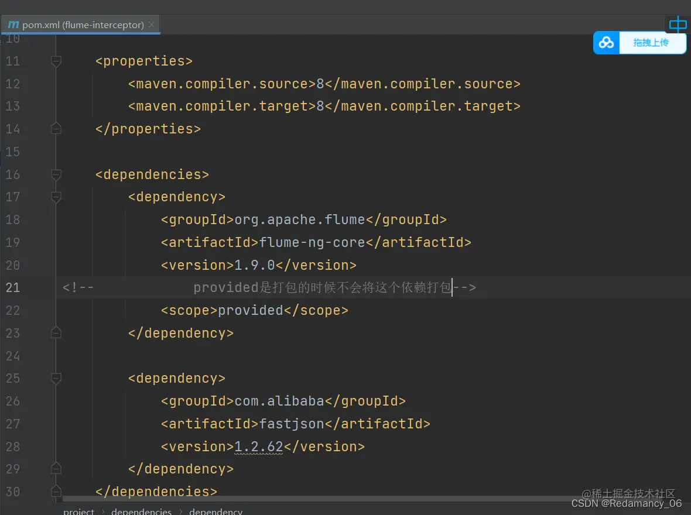
Task: Click fold marker at closing dependency line 23
Action: (x=56, y=333)
